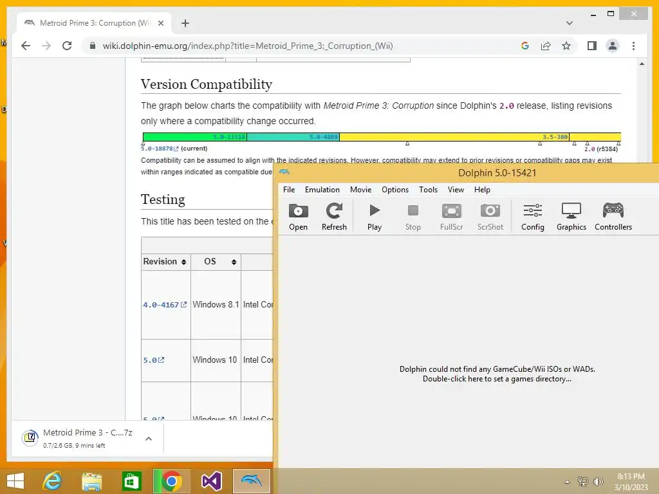This screenshot has width=659, height=494.
Task: Close the Metroid Prime 3 browser tab
Action: (160, 23)
